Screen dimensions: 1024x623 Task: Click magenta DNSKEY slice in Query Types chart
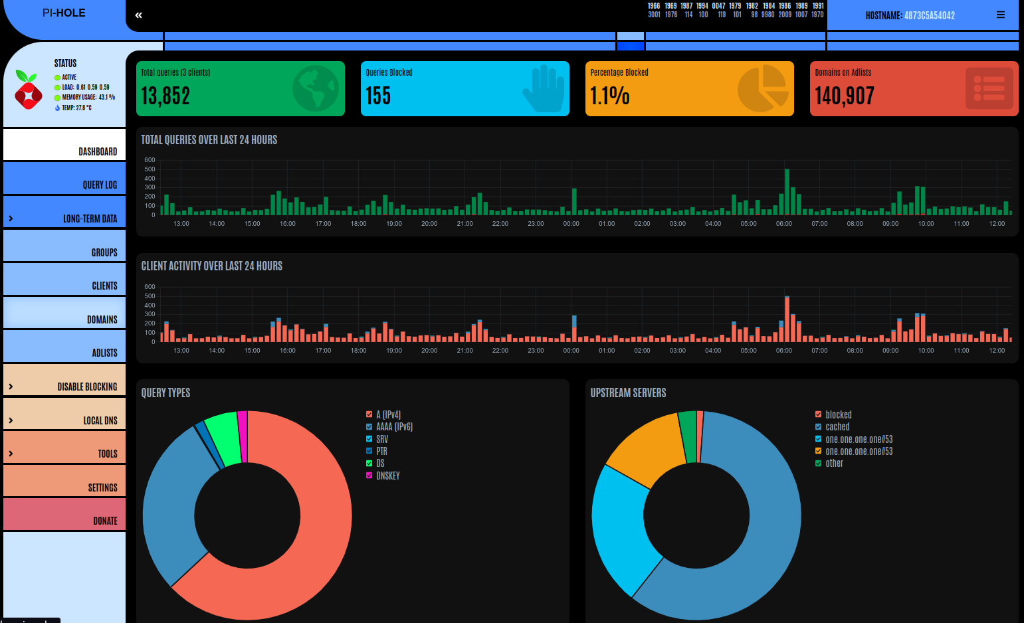point(243,436)
